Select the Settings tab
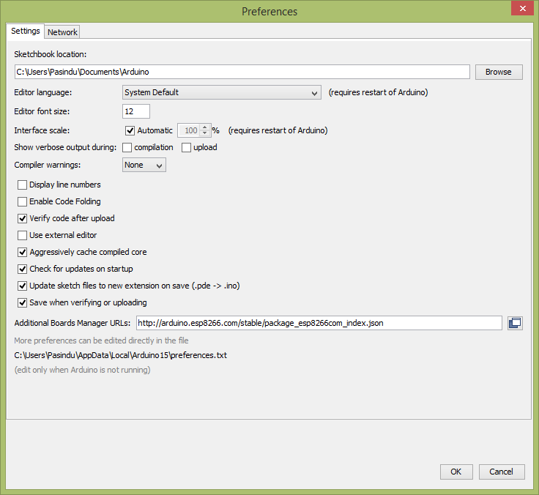This screenshot has height=495, width=539. [26, 31]
